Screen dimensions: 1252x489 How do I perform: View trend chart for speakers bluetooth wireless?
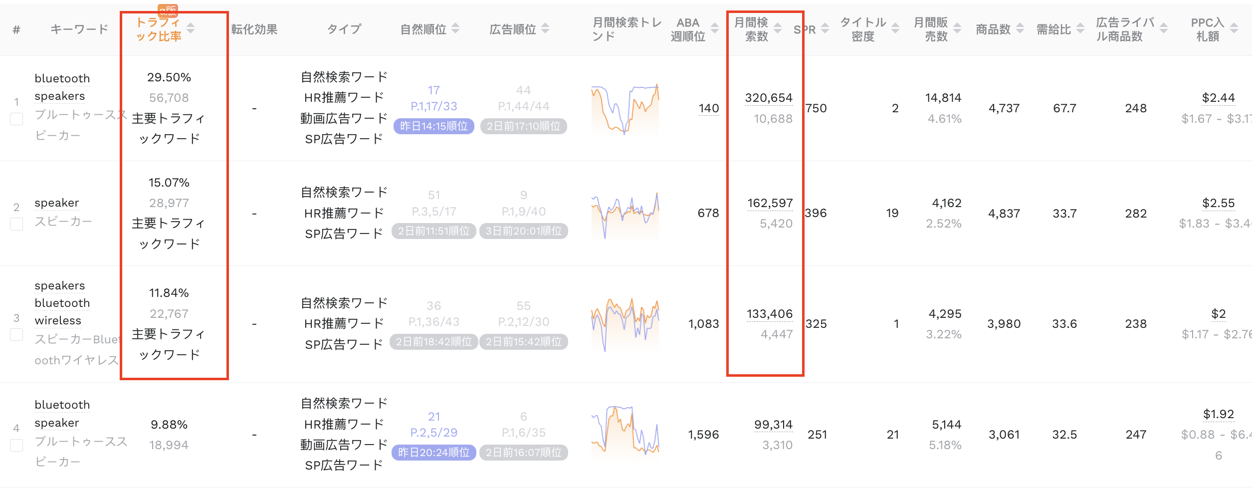coord(625,324)
